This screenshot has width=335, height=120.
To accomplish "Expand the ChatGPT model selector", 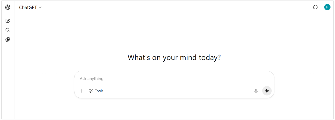I will (30, 8).
